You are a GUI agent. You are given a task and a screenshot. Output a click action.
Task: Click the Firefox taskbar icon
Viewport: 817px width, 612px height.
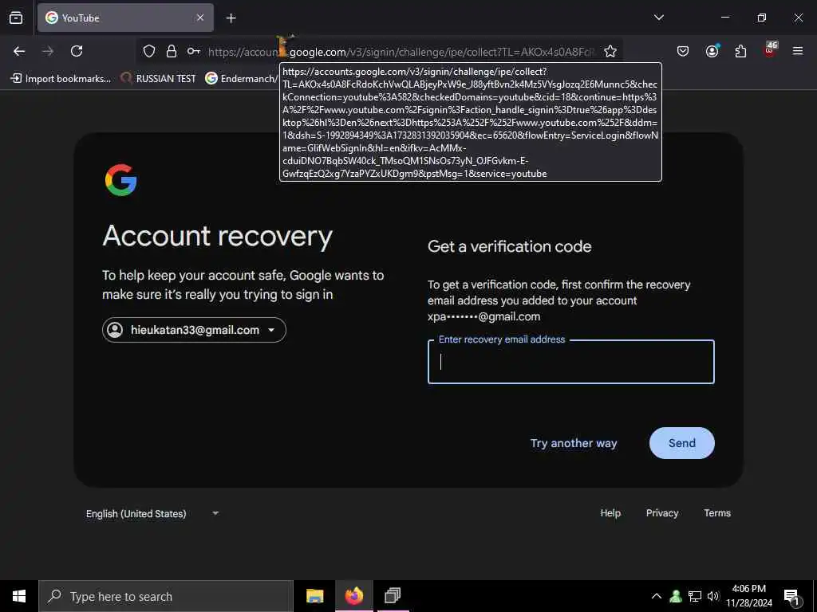click(x=353, y=596)
